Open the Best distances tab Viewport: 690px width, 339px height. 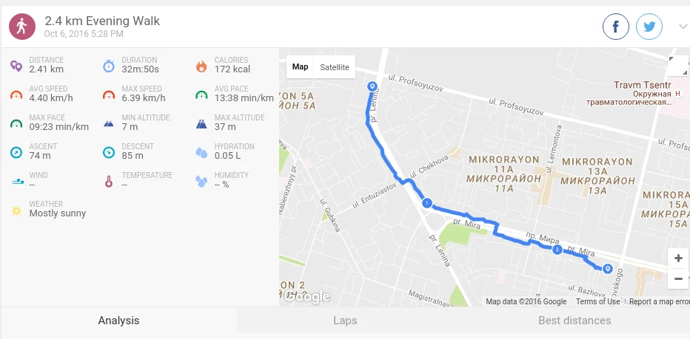point(575,321)
